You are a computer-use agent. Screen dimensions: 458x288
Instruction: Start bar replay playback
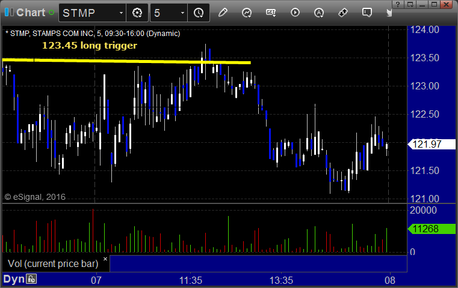(295, 13)
